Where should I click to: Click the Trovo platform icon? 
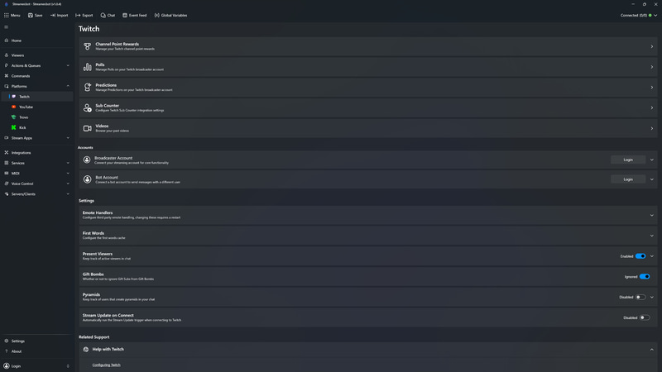point(14,117)
